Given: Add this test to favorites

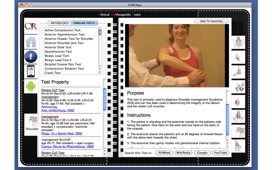Looking at the screenshot, I should [211, 21].
